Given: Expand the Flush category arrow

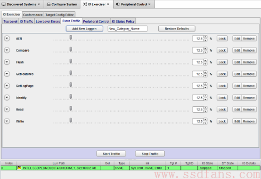Looking at the screenshot, I should (x=7, y=62).
